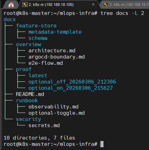Click the root 'docs' directory line
The height and width of the screenshot is (150, 149).
(x=10, y=19)
